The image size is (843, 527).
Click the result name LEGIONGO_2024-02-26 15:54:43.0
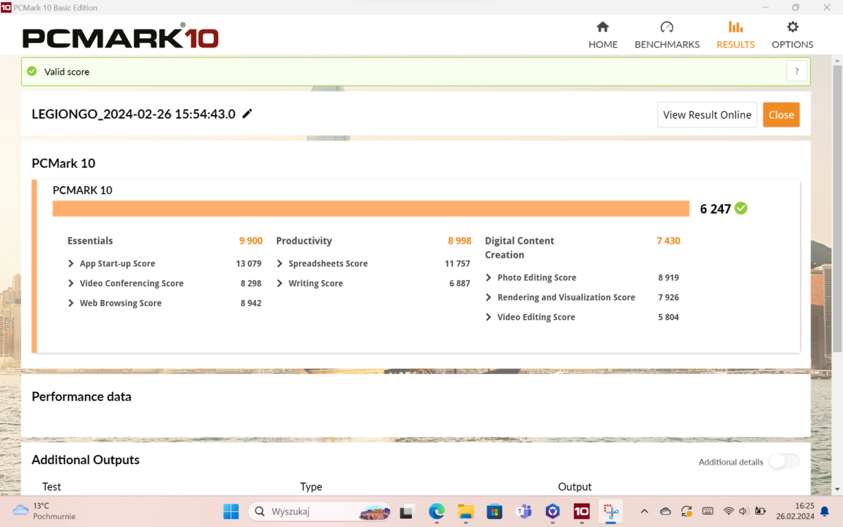click(x=133, y=114)
